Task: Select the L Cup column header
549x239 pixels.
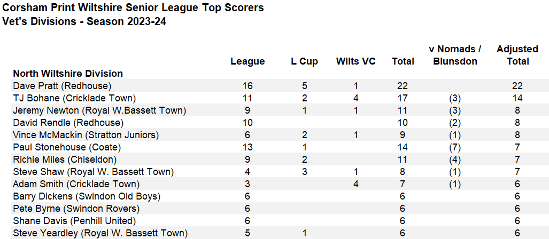Action: click(304, 61)
